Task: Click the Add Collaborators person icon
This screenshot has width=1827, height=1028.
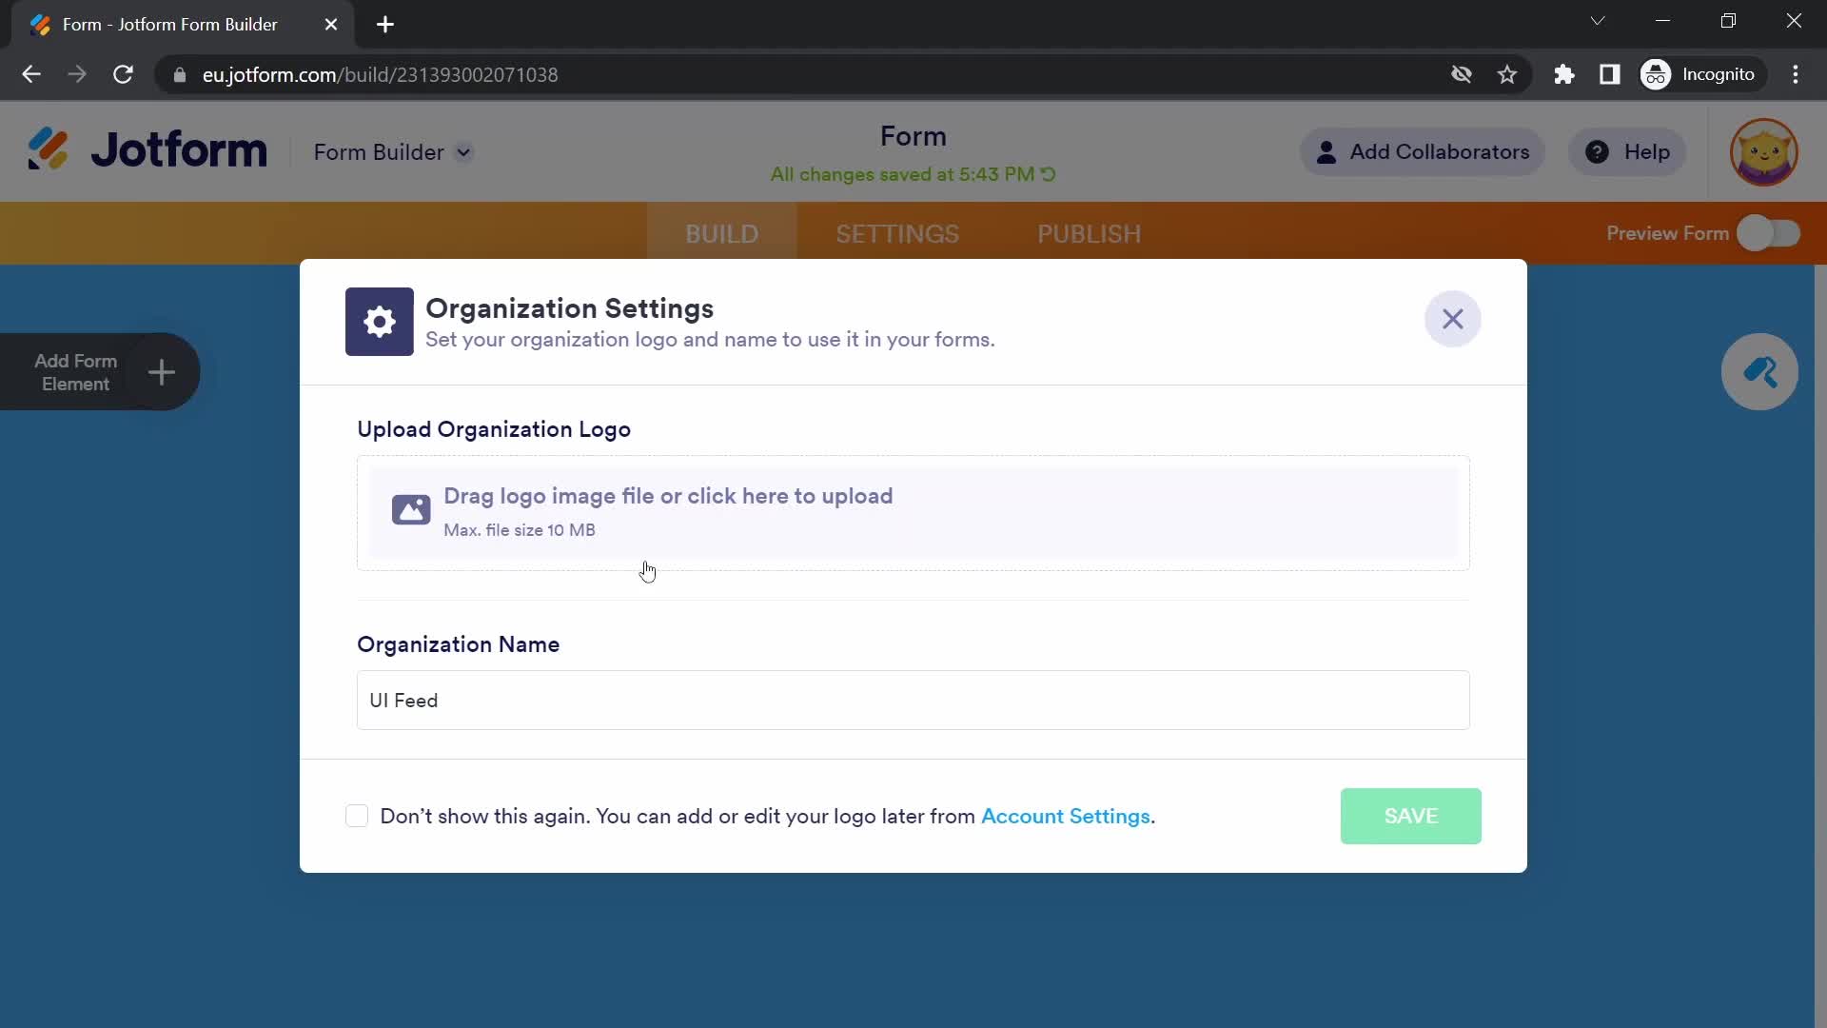Action: tap(1326, 152)
